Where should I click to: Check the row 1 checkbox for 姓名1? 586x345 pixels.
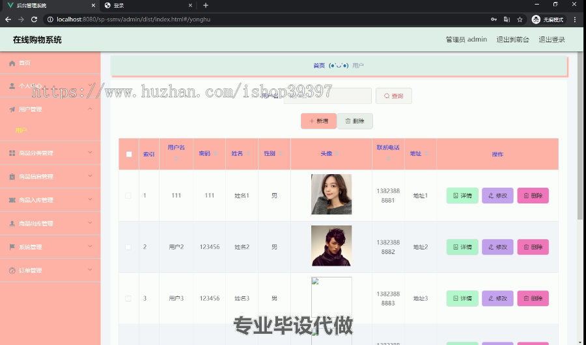[128, 196]
